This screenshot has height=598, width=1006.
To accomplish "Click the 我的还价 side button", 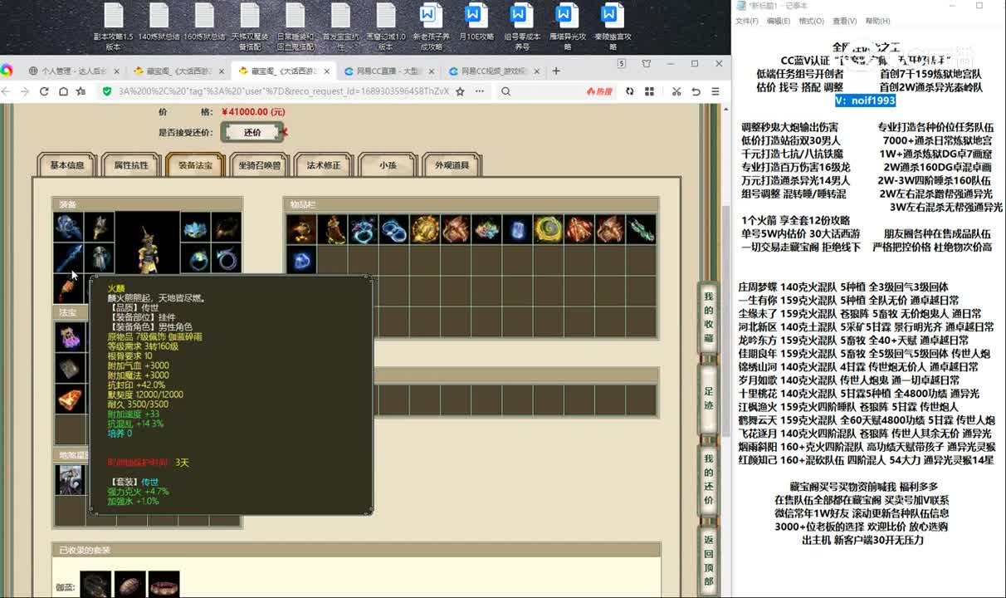I will pyautogui.click(x=709, y=479).
